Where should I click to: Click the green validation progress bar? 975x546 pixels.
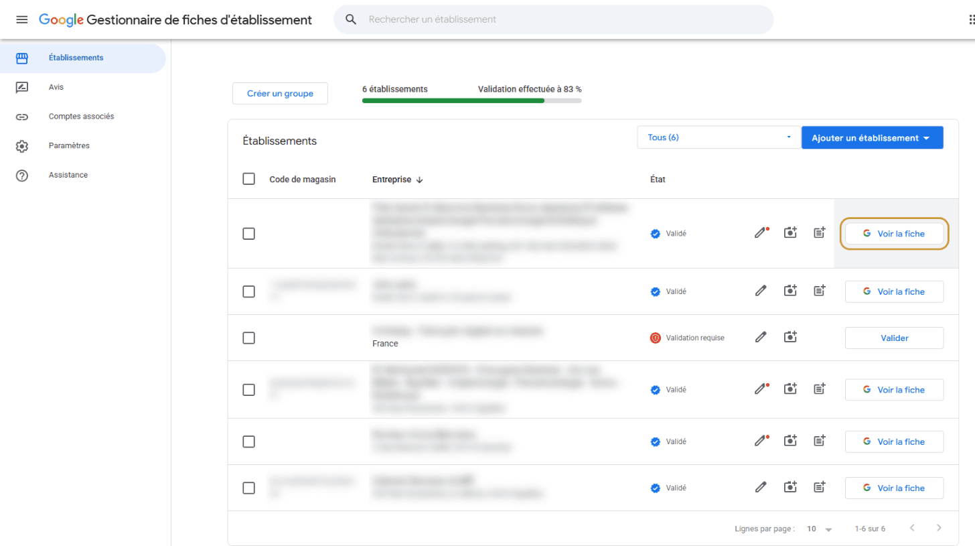coord(471,100)
